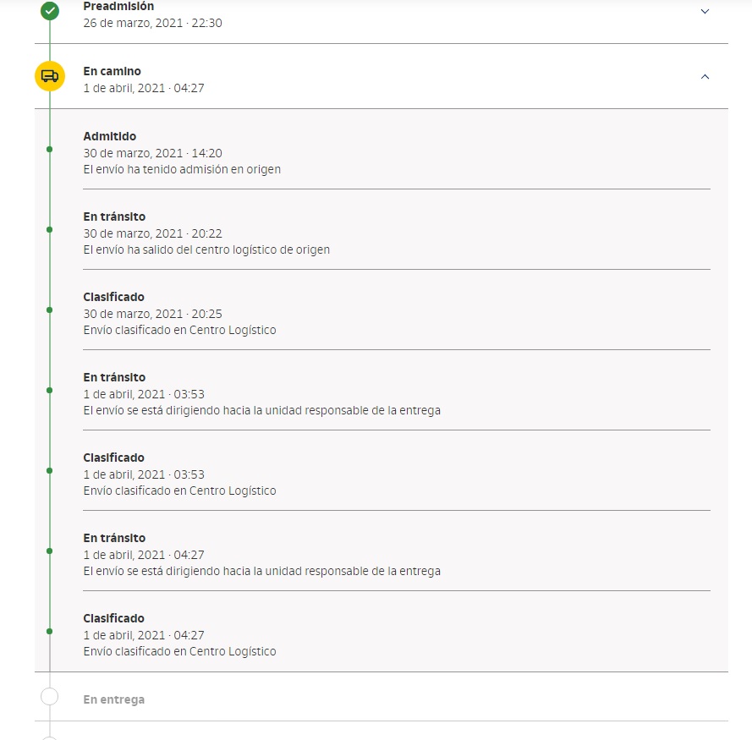Image resolution: width=752 pixels, height=740 pixels.
Task: Click the 30 de marzo 20:25 date text
Action: coord(152,314)
